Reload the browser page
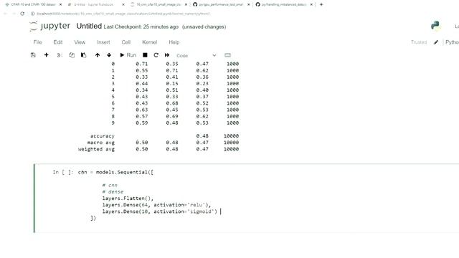Screen dimensions: 459x258 22,14
